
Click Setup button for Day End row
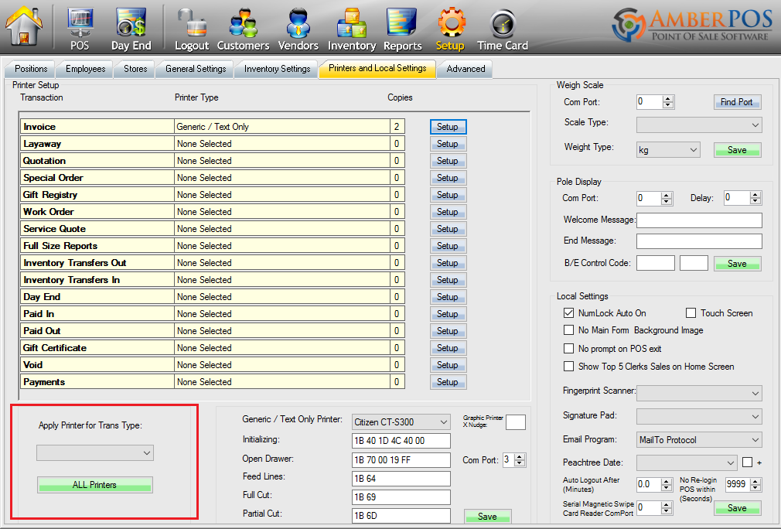448,296
